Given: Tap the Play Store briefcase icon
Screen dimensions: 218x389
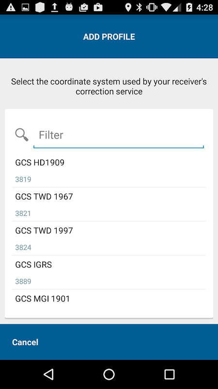Looking at the screenshot, I should (98, 7).
